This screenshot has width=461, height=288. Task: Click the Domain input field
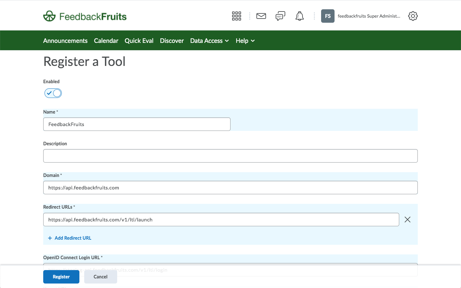coord(230,188)
